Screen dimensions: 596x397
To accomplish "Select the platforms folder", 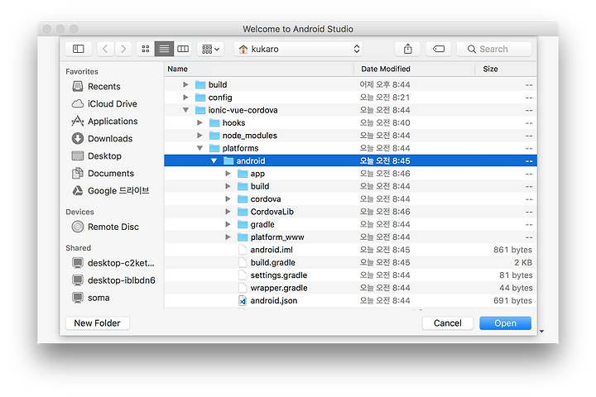I will [350, 148].
